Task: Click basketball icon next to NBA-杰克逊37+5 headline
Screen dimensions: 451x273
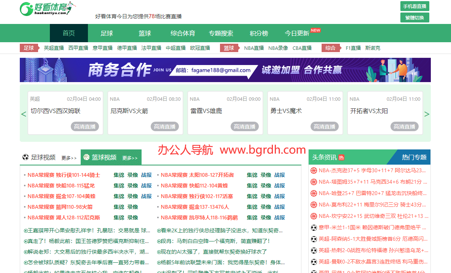Action: [314, 170]
